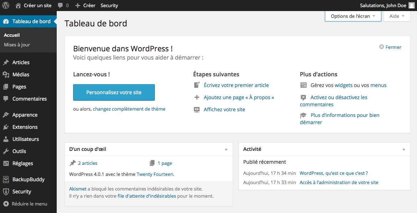This screenshot has height=213, width=417.
Task: Click the Pages icon in sidebar
Action: pos(6,87)
